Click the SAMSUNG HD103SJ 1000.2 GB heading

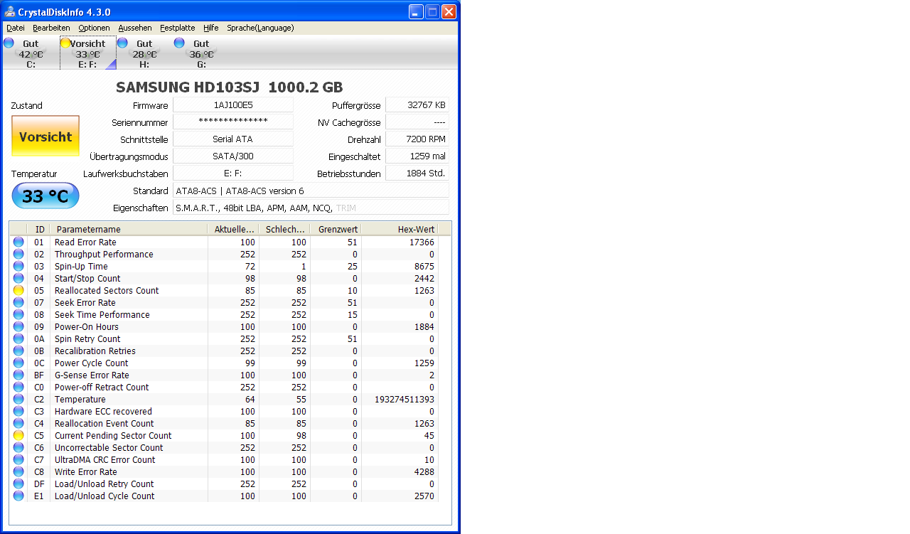pyautogui.click(x=230, y=87)
